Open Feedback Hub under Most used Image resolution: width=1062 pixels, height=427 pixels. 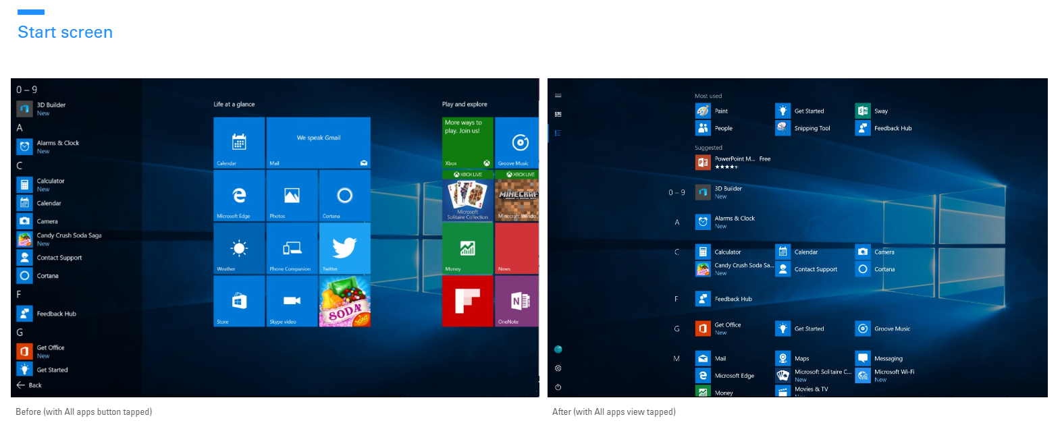pos(884,128)
